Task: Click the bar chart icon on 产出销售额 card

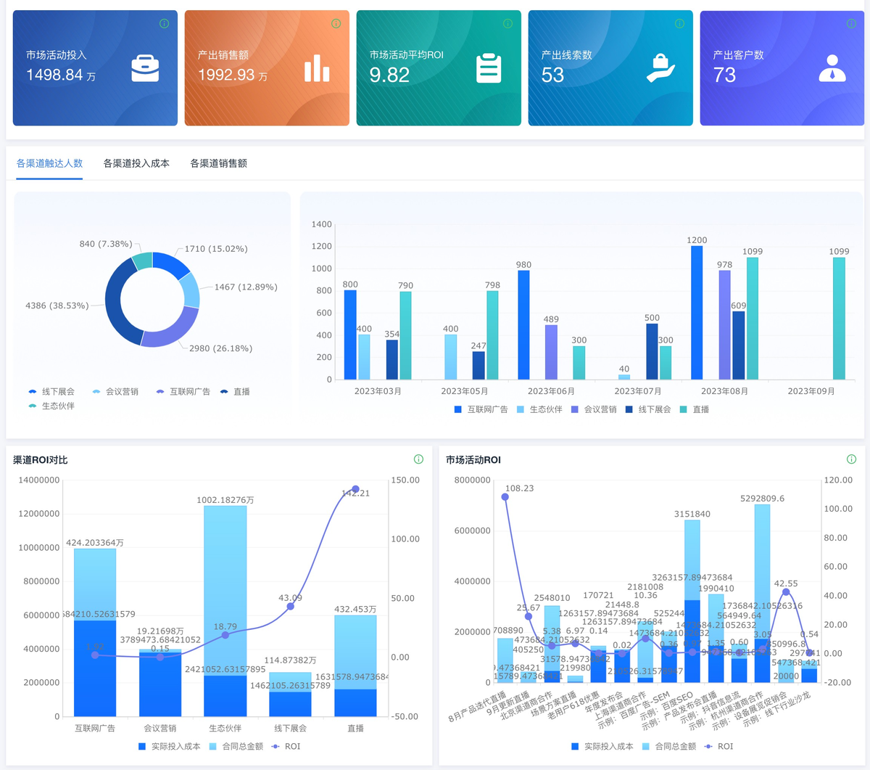Action: point(317,68)
